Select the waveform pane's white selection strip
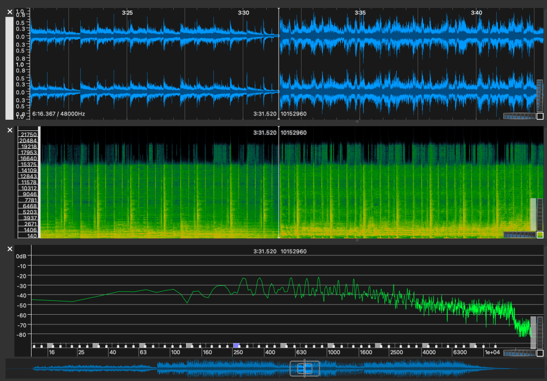The width and height of the screenshot is (547, 381). [9, 68]
